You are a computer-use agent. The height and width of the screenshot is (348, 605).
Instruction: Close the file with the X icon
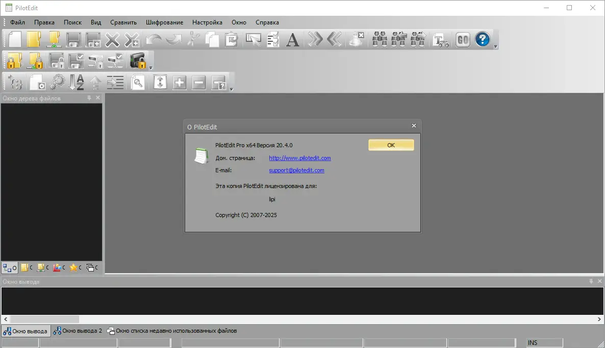click(x=112, y=40)
